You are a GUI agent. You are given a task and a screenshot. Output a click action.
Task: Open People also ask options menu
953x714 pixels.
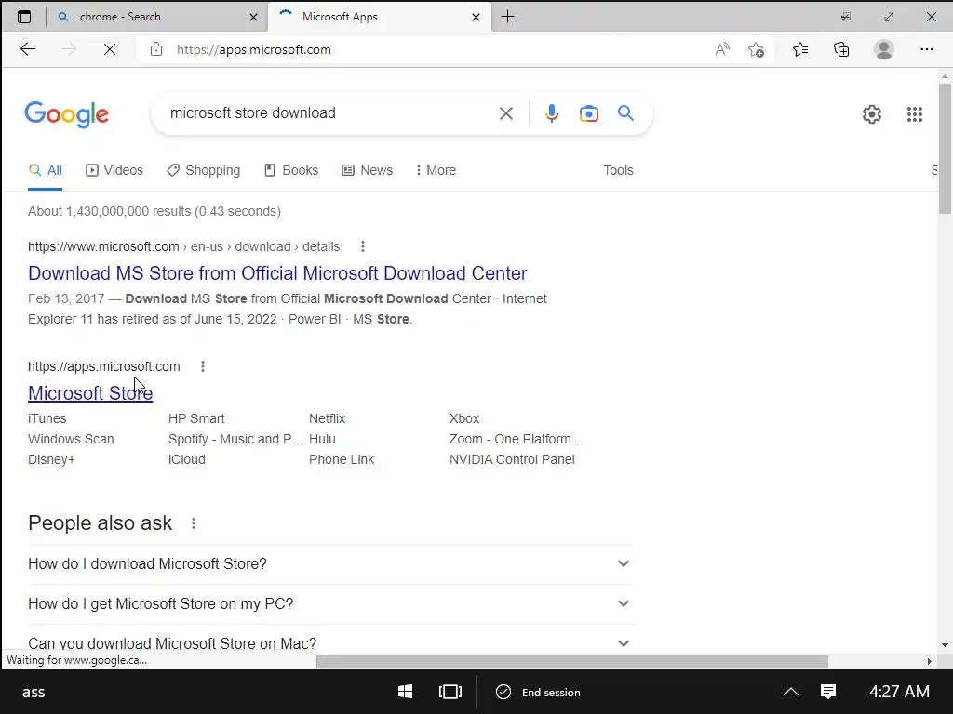194,523
